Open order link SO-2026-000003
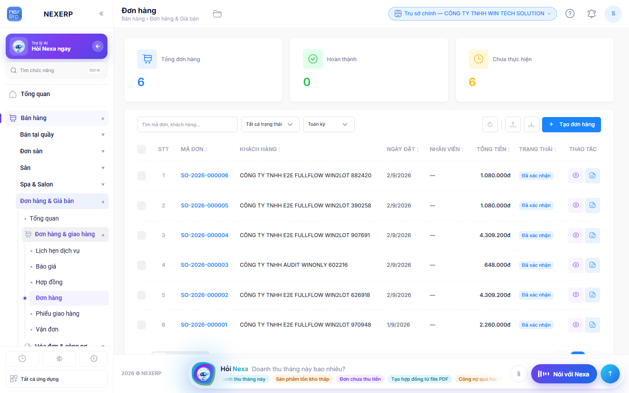 (204, 265)
